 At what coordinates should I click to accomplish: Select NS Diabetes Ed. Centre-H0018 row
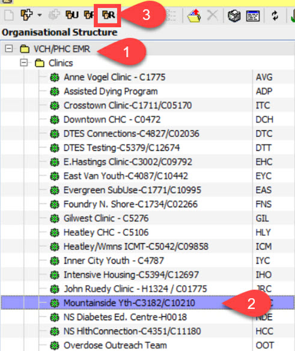pos(148,317)
